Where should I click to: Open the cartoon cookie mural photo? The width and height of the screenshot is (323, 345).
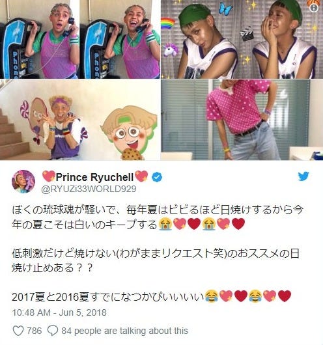tap(80, 120)
